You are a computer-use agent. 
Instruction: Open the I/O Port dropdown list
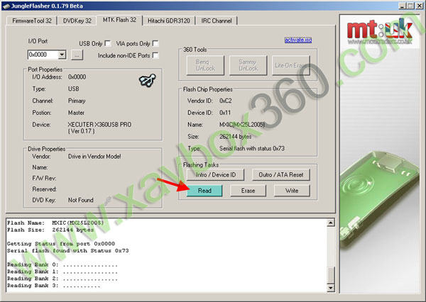(x=62, y=55)
